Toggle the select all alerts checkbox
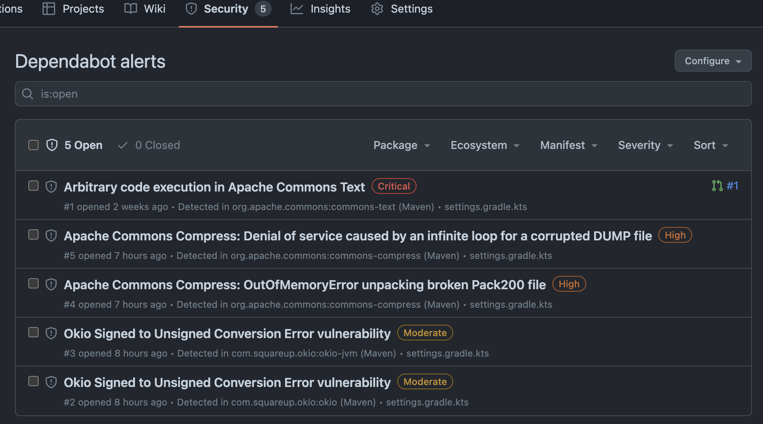The height and width of the screenshot is (424, 763). (x=33, y=145)
